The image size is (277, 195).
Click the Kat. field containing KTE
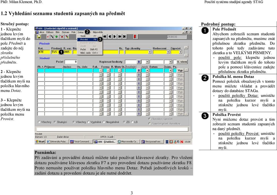click(44, 52)
